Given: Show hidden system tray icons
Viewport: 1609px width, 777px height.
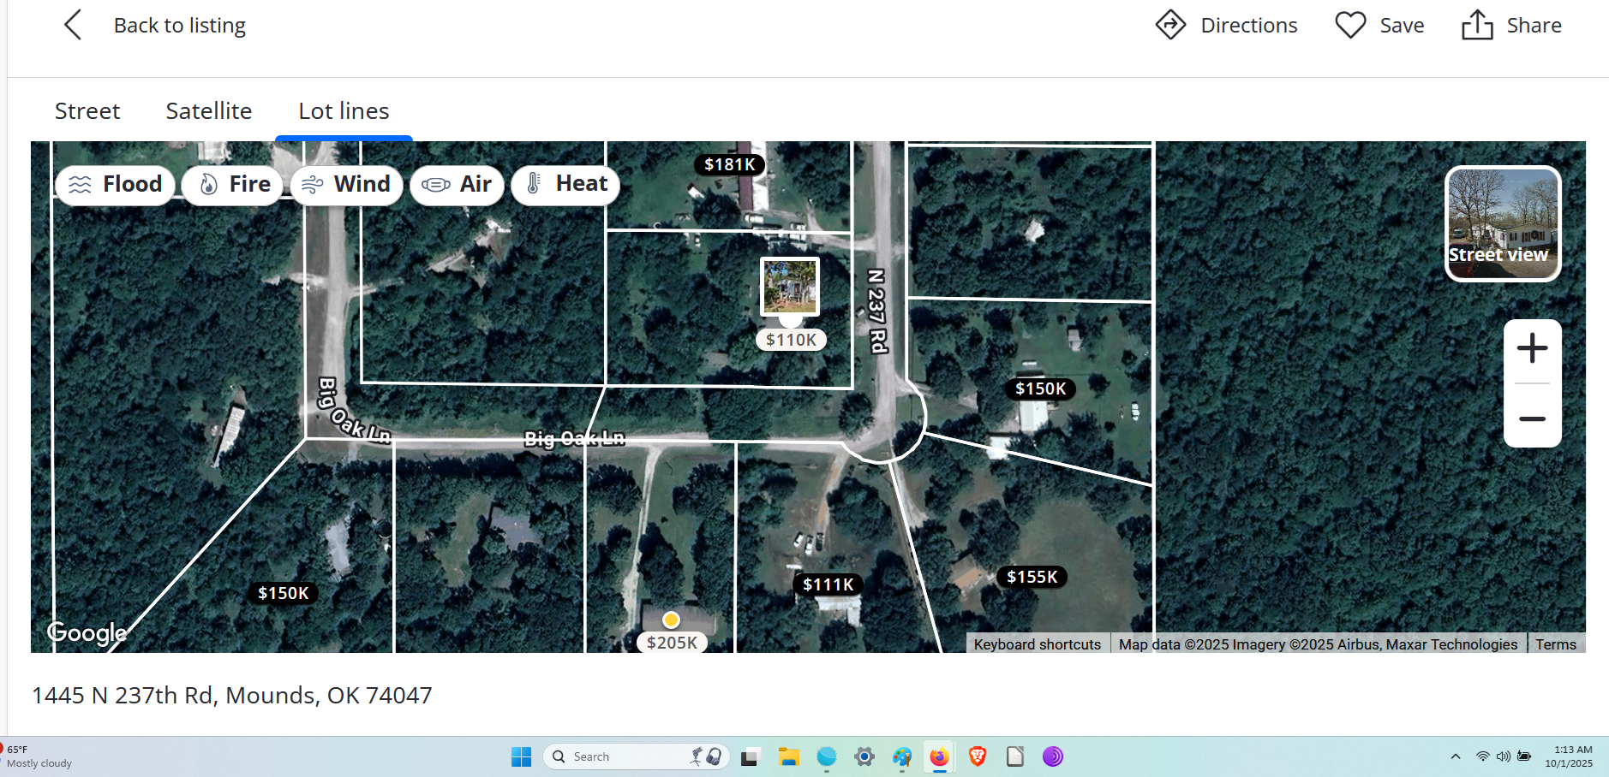Looking at the screenshot, I should coord(1455,756).
